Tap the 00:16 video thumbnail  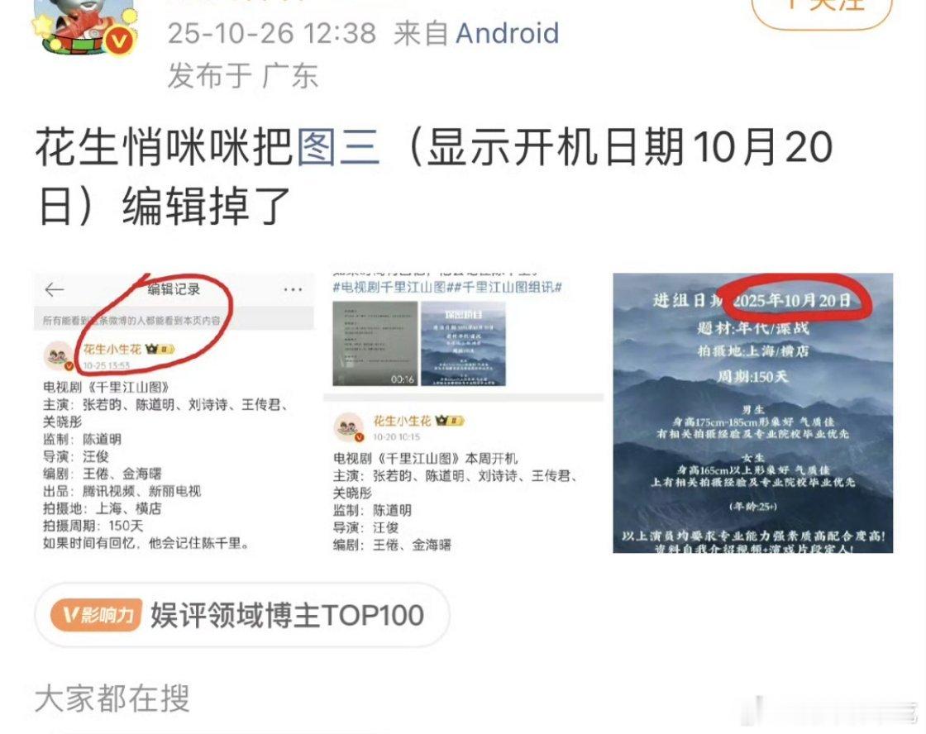tap(375, 344)
